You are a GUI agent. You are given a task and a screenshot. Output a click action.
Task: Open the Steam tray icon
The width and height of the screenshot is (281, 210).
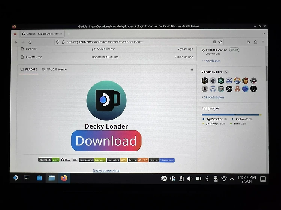[x=164, y=179]
